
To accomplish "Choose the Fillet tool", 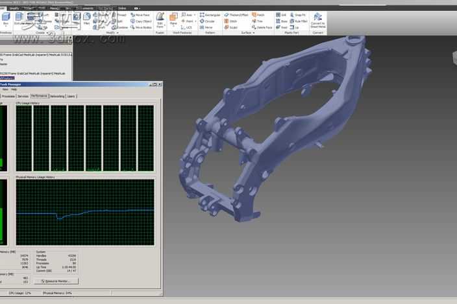I will 86,19.
